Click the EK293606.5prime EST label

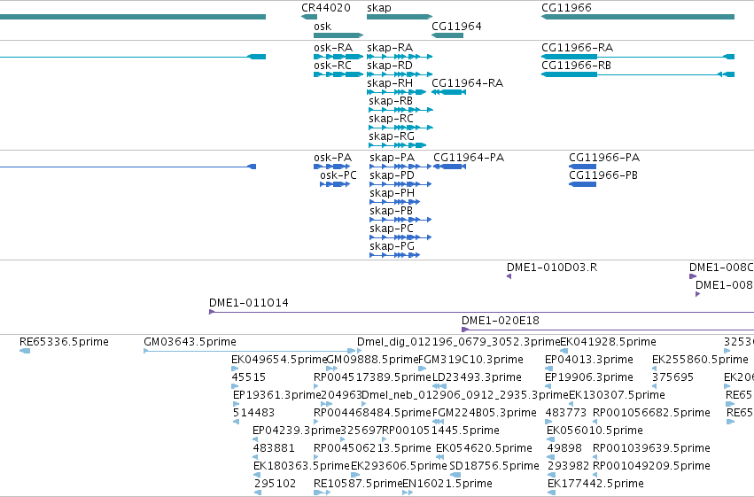pos(399,467)
